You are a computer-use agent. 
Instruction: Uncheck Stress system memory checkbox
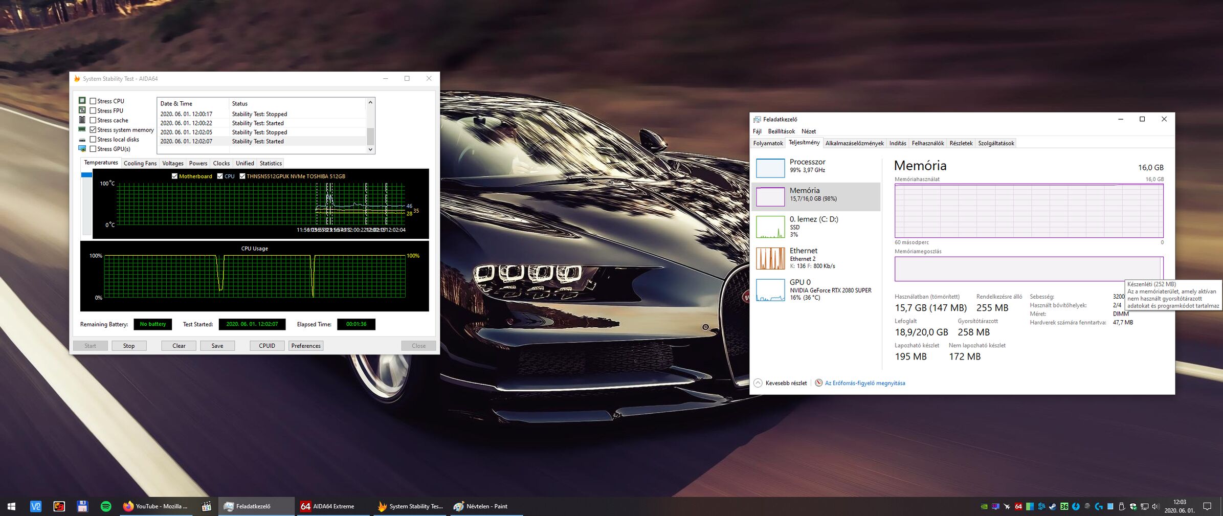point(93,130)
